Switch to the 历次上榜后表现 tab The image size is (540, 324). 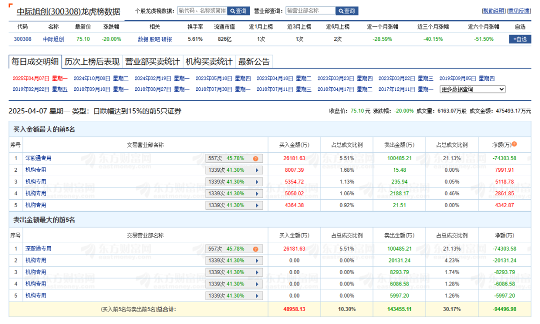92,62
